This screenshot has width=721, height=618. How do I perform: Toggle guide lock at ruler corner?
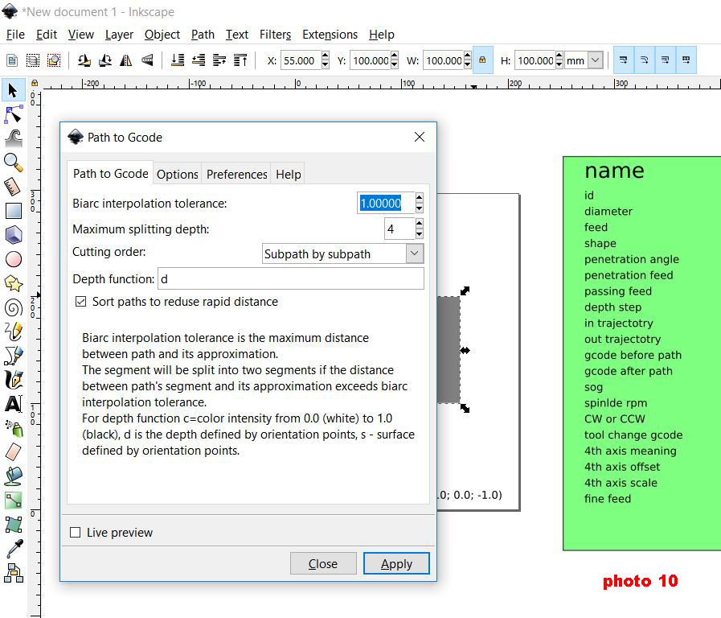tap(35, 84)
